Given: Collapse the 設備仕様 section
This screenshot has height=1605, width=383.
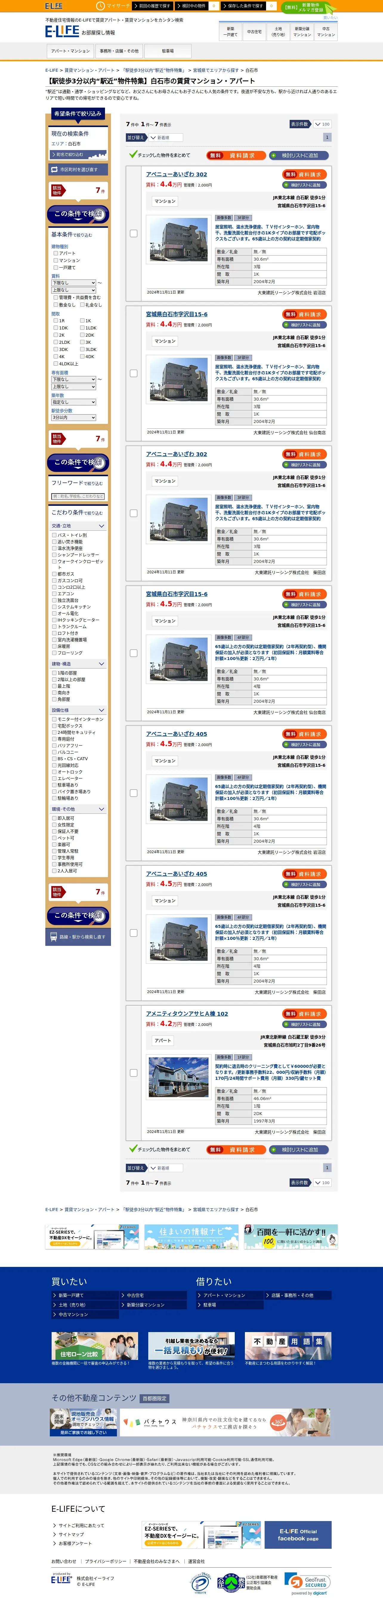Looking at the screenshot, I should [x=78, y=710].
